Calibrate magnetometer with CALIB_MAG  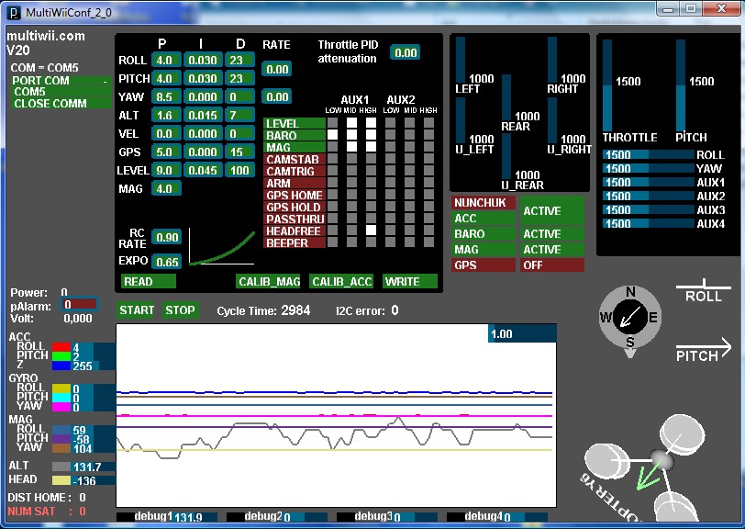(x=269, y=282)
